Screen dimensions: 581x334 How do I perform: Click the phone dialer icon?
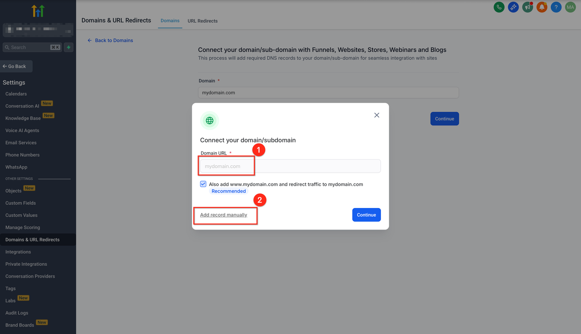coord(499,7)
